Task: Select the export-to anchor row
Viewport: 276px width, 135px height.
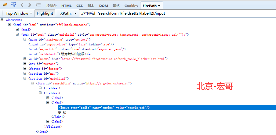Action: pyautogui.click(x=77, y=49)
